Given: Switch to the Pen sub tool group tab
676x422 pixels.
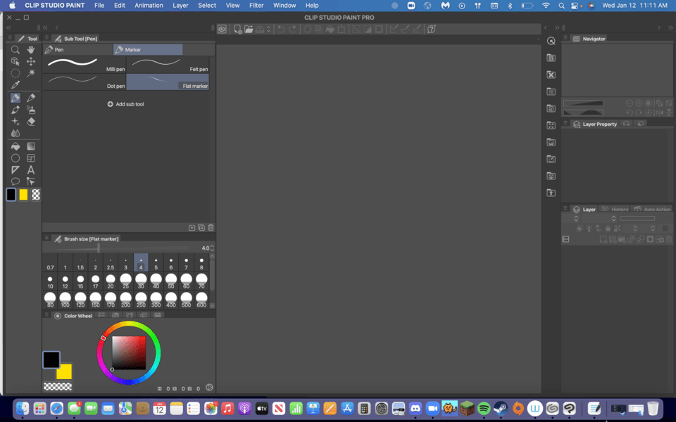Looking at the screenshot, I should pyautogui.click(x=77, y=49).
